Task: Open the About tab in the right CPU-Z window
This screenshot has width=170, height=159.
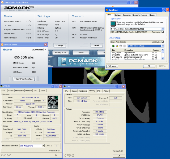Action: click(106, 91)
